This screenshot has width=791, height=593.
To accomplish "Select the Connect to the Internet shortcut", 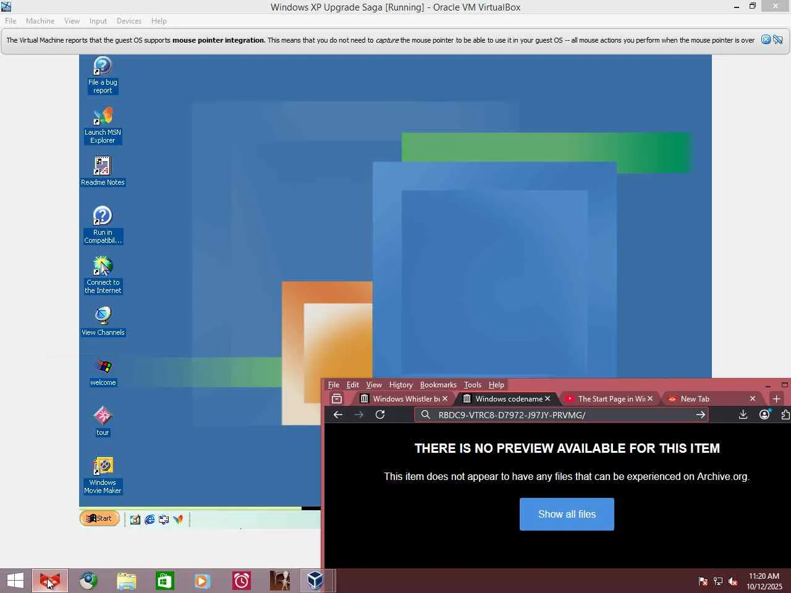I will click(103, 275).
